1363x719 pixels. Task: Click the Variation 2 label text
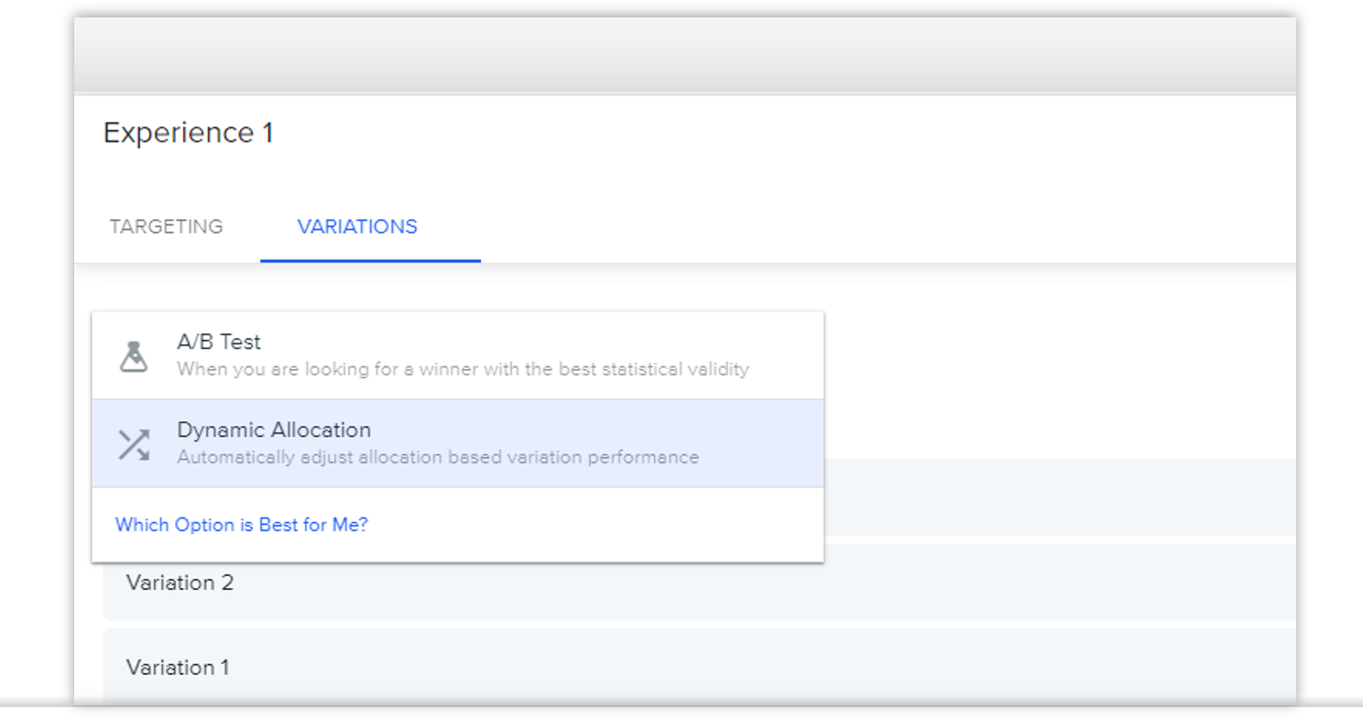point(180,583)
